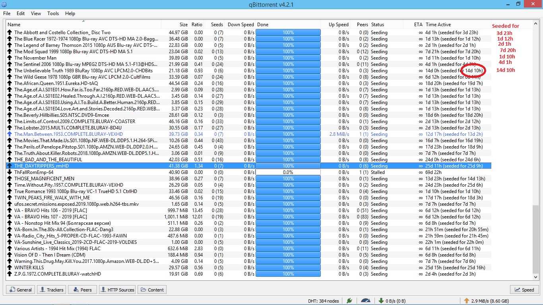Screen dimensions: 543x305
Task: Click the orange upload arrow in status bar
Action: pyautogui.click(x=467, y=301)
